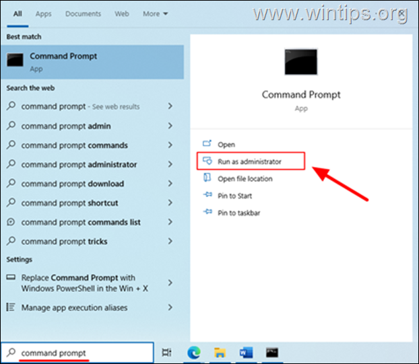
Task: Expand arrow for Manage app execution aliases
Action: tap(170, 307)
